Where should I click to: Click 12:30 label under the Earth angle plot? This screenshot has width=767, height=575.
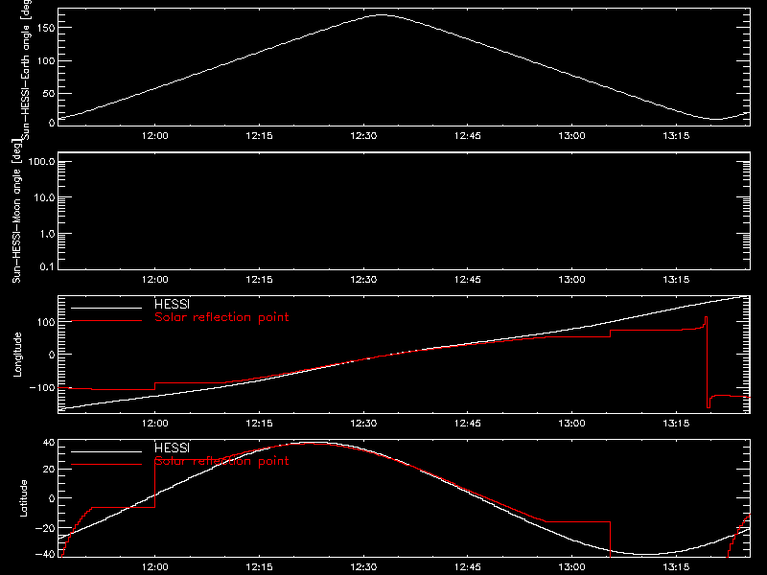363,136
